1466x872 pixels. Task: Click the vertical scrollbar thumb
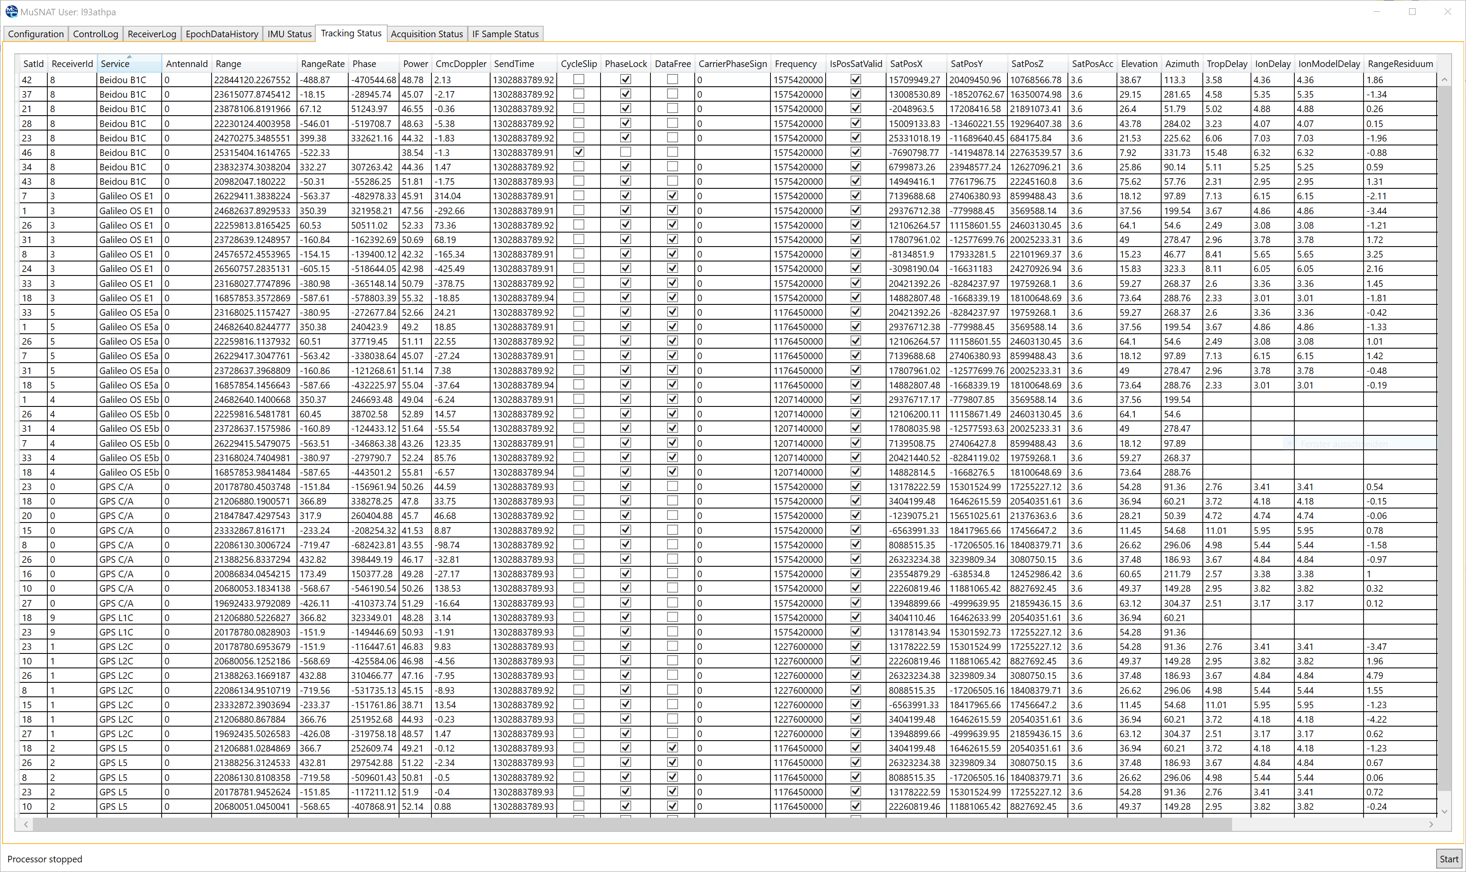[1444, 438]
